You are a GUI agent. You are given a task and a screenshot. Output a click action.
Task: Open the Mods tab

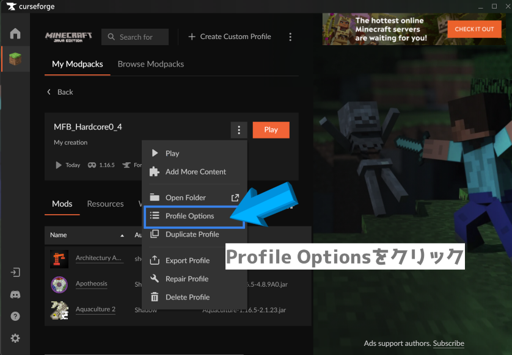pyautogui.click(x=62, y=204)
